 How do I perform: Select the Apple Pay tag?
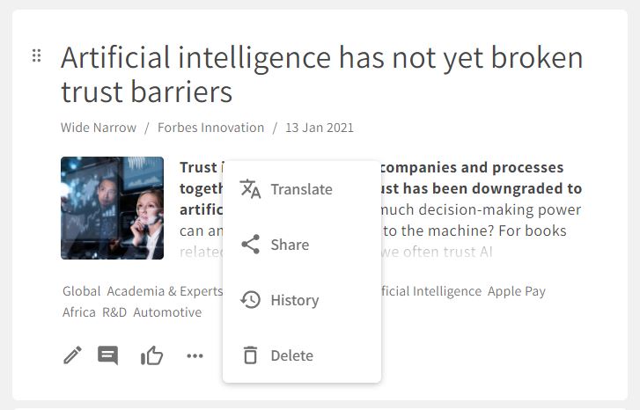[x=517, y=291]
